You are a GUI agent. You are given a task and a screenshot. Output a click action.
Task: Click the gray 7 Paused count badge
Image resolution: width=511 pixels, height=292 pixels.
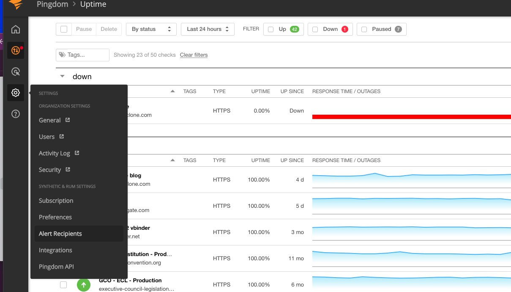pos(398,29)
